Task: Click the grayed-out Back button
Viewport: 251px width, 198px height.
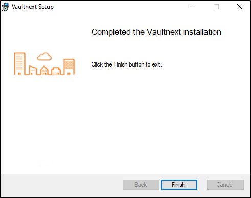Action: tap(141, 185)
